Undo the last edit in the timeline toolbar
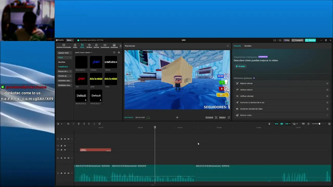333x187 pixels. pyautogui.click(x=68, y=124)
